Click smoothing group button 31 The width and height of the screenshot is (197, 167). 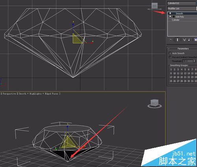[x=192, y=81]
